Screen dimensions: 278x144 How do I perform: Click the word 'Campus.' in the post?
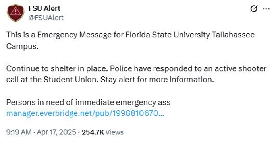(22, 46)
